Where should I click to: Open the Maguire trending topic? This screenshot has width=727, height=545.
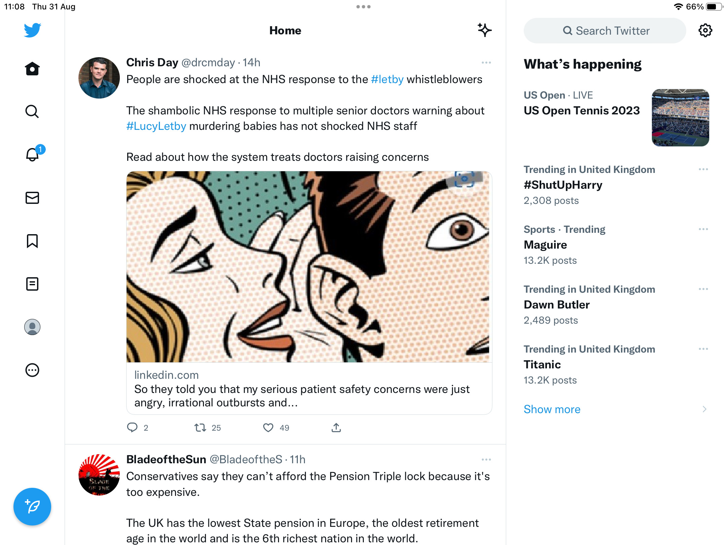545,245
